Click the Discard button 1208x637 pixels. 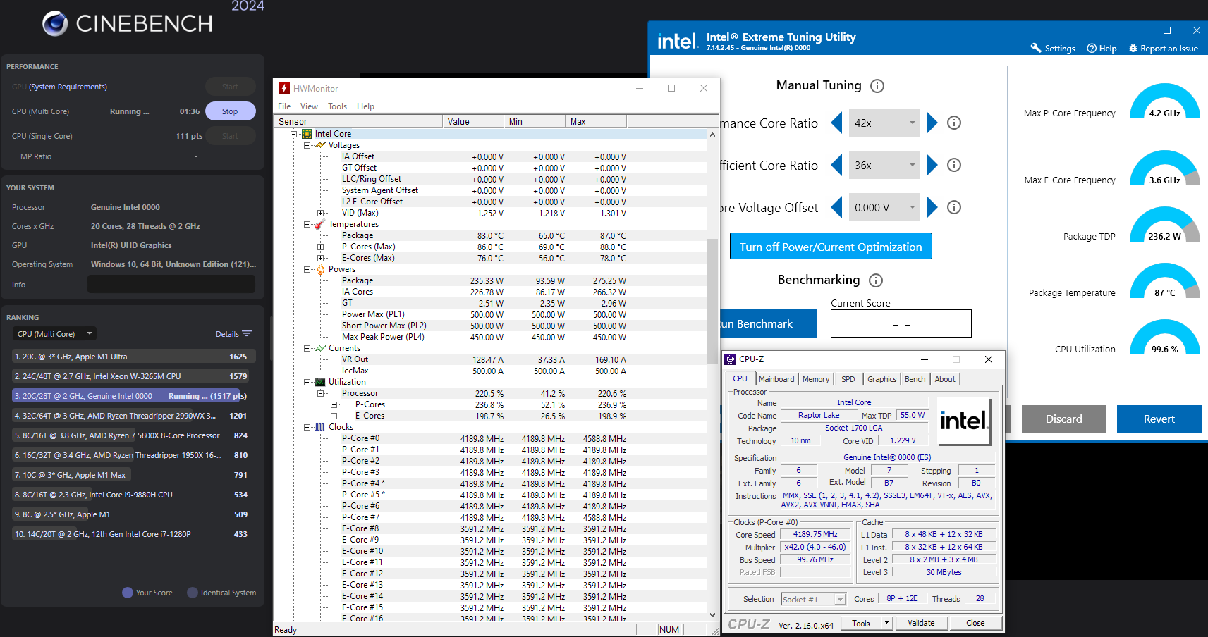point(1063,419)
